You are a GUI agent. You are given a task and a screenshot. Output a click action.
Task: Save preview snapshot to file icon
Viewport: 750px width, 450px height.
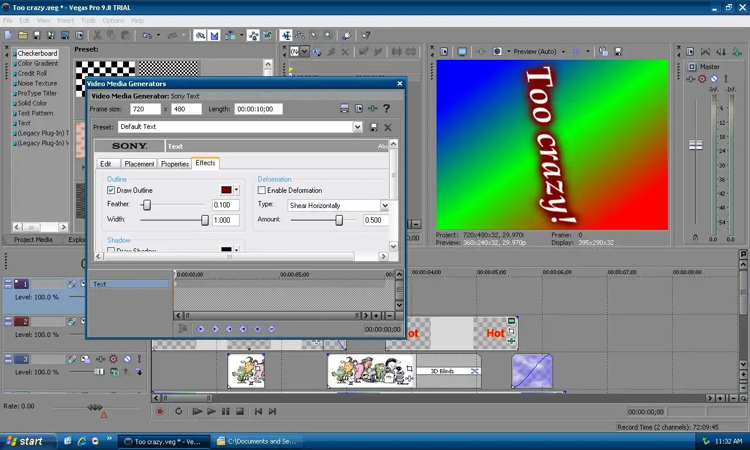click(x=618, y=52)
